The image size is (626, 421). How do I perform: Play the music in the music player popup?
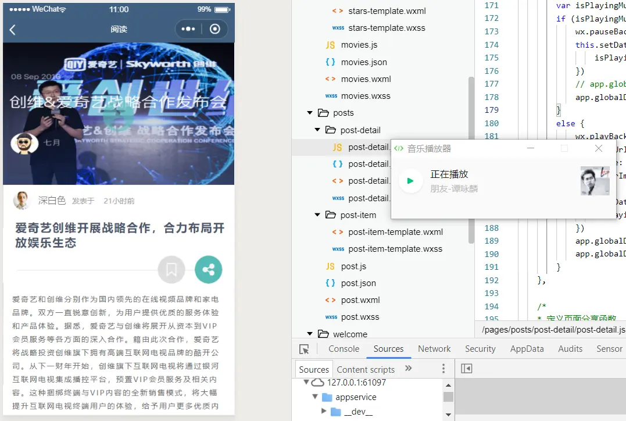[x=410, y=181]
